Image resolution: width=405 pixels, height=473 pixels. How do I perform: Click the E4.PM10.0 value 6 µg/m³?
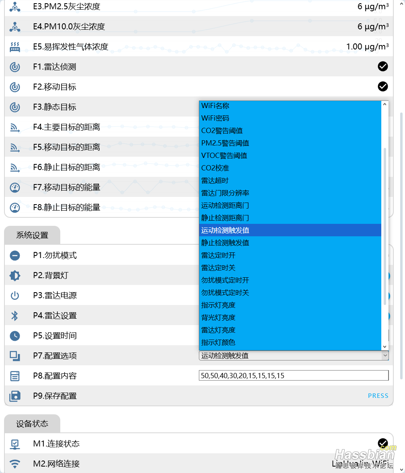(x=373, y=27)
